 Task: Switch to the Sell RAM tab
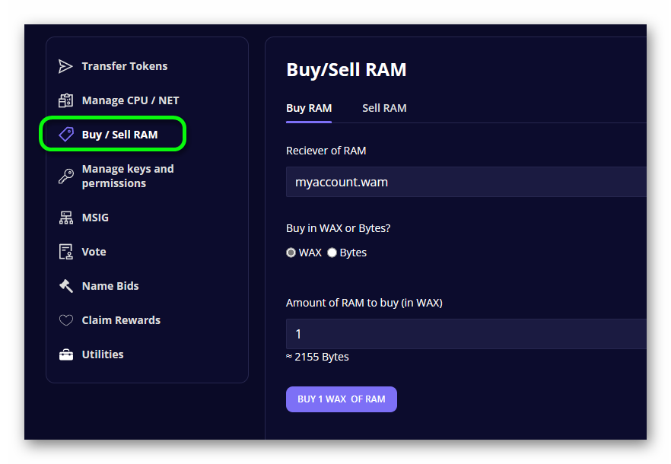(x=384, y=108)
